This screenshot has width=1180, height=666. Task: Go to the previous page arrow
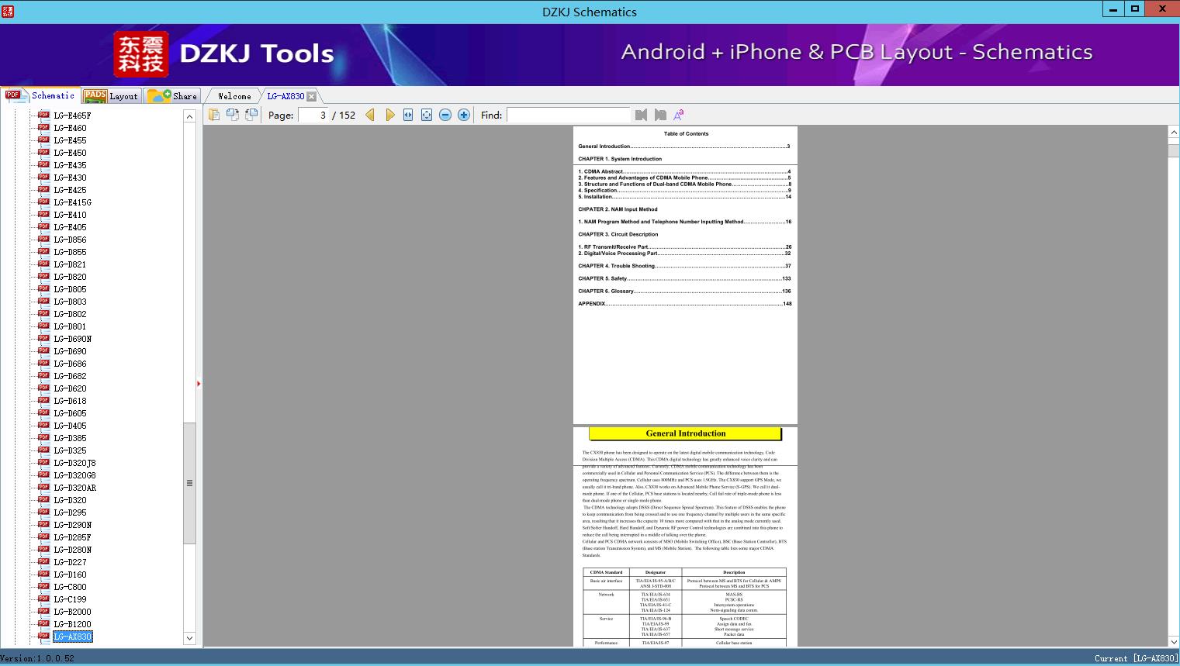click(370, 115)
